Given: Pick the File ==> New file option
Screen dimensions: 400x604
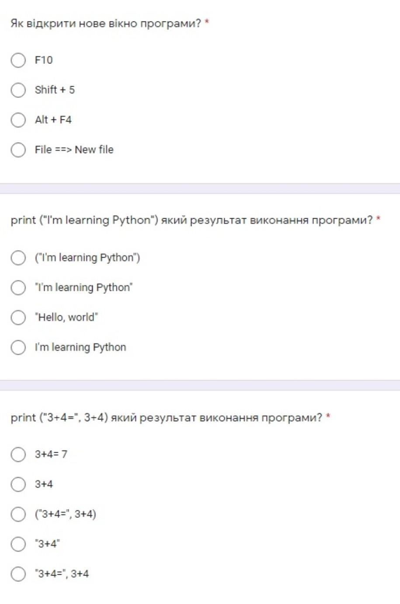Looking at the screenshot, I should point(18,150).
